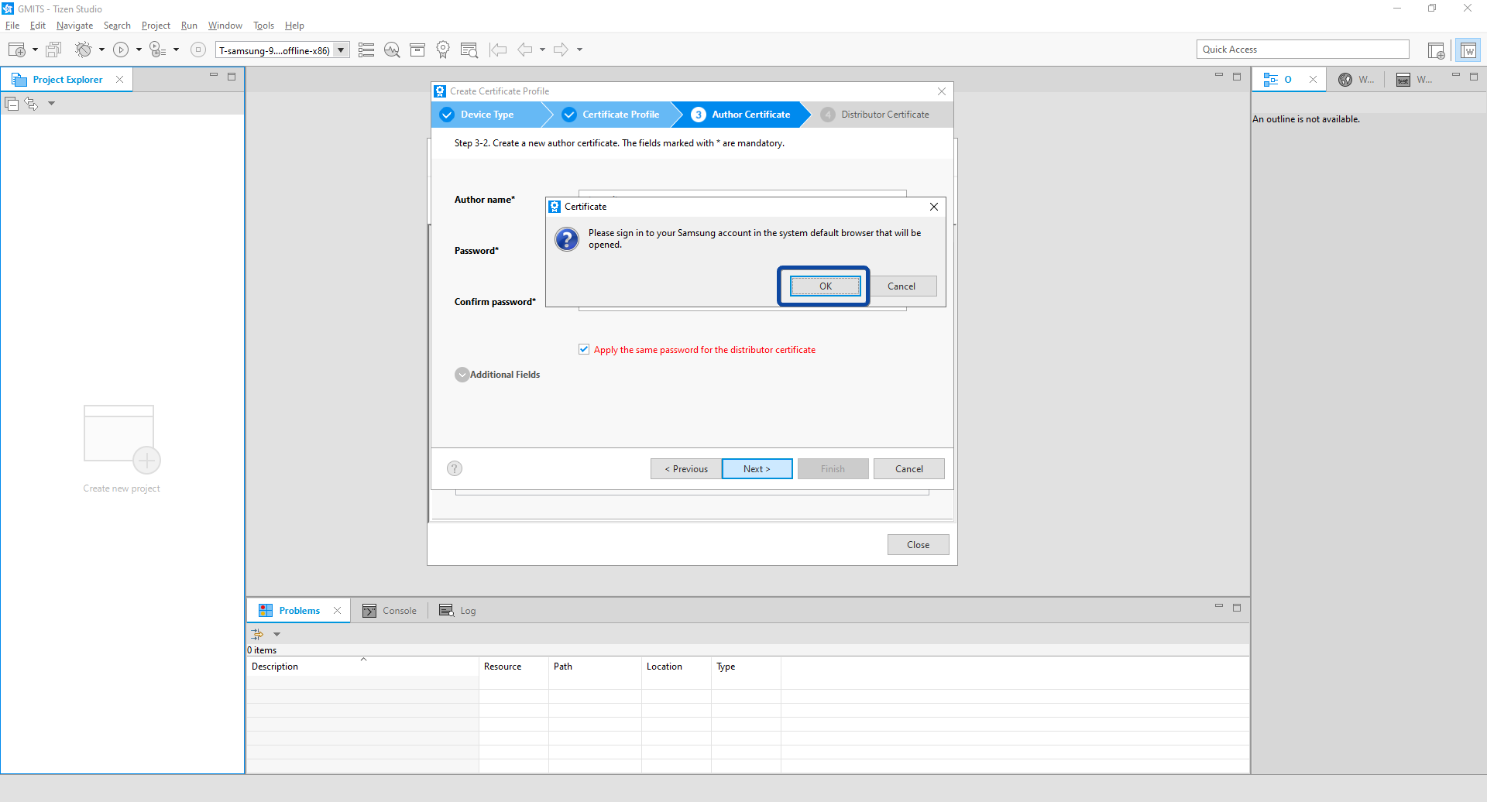Minimize the Project Explorer panel
1487x802 pixels.
tap(214, 76)
